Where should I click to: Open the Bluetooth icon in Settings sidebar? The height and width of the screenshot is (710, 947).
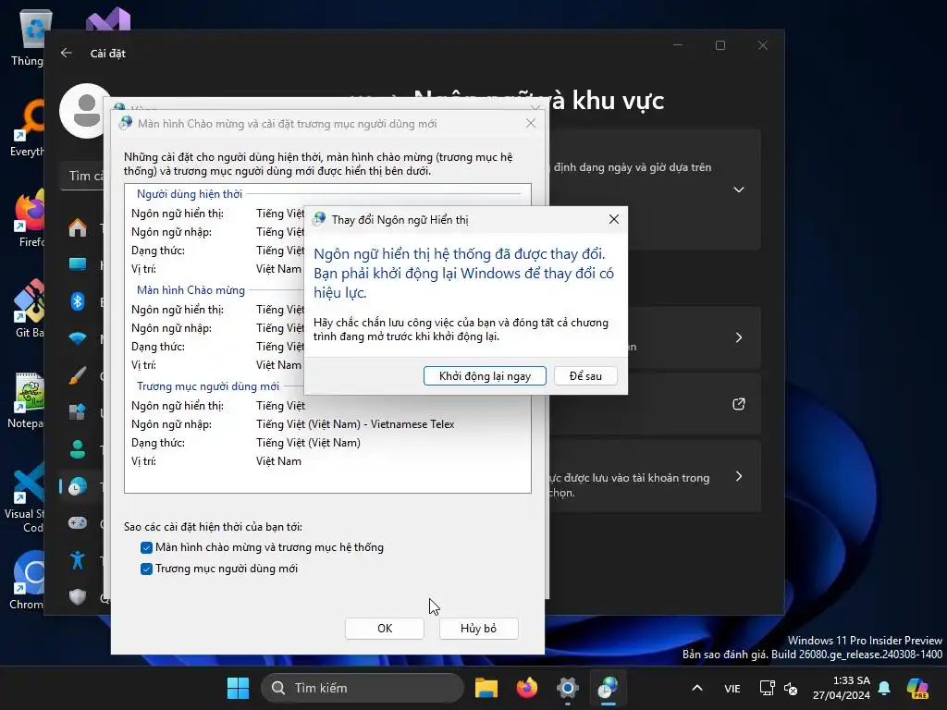78,300
